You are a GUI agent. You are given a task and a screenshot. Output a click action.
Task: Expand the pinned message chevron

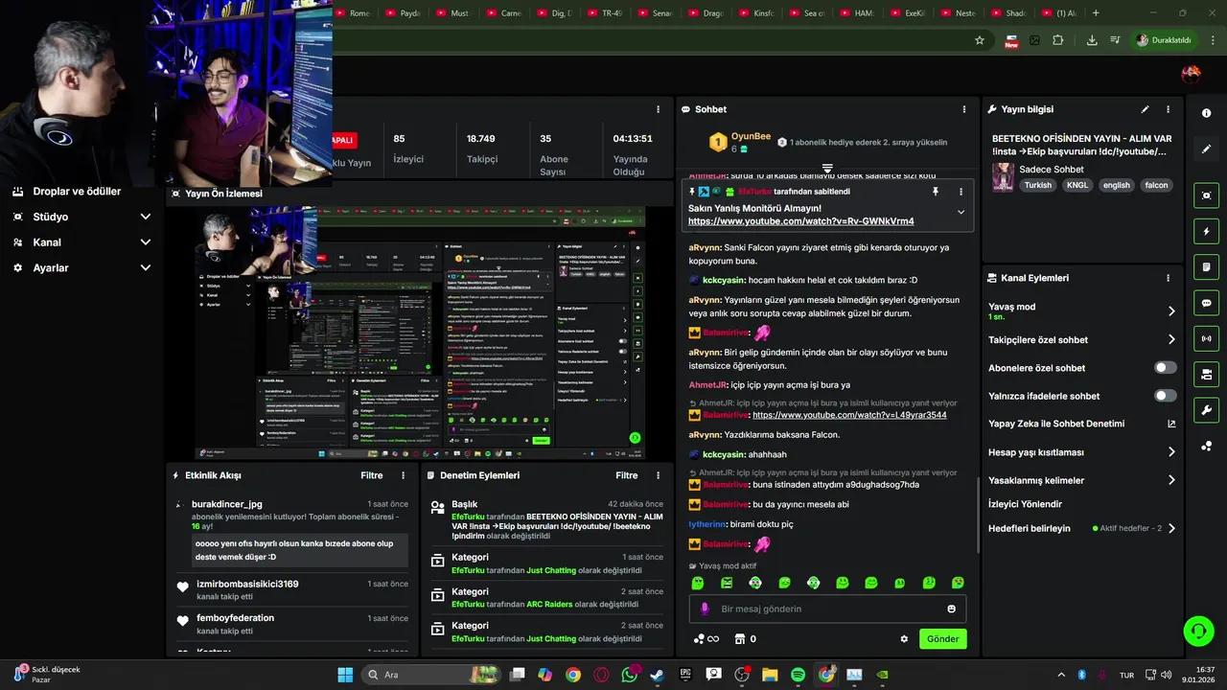click(x=961, y=213)
